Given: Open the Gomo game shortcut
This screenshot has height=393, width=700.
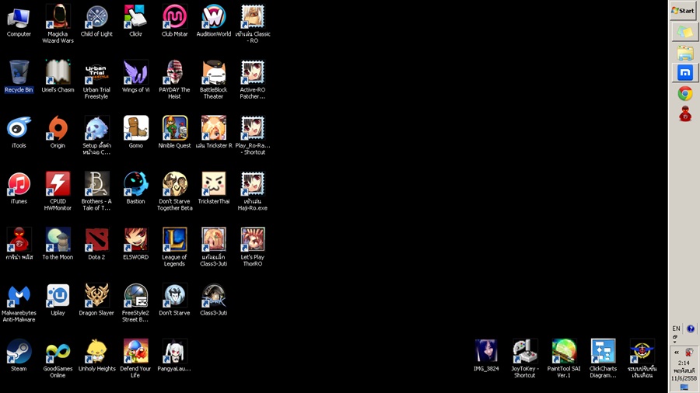Looking at the screenshot, I should pyautogui.click(x=135, y=132).
